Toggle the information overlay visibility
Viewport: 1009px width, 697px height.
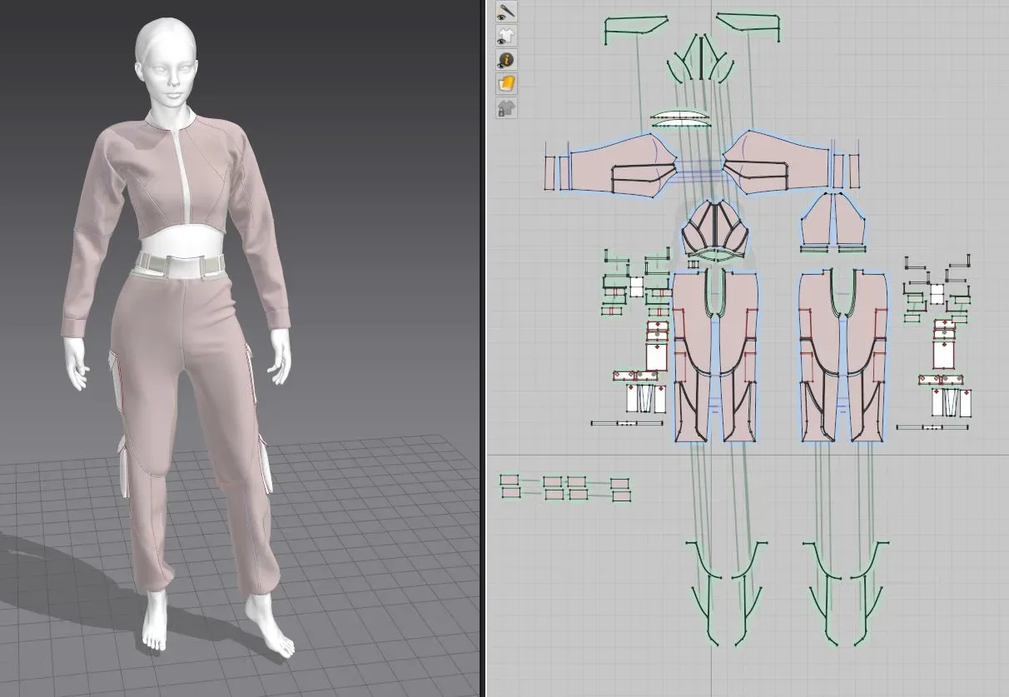[506, 59]
